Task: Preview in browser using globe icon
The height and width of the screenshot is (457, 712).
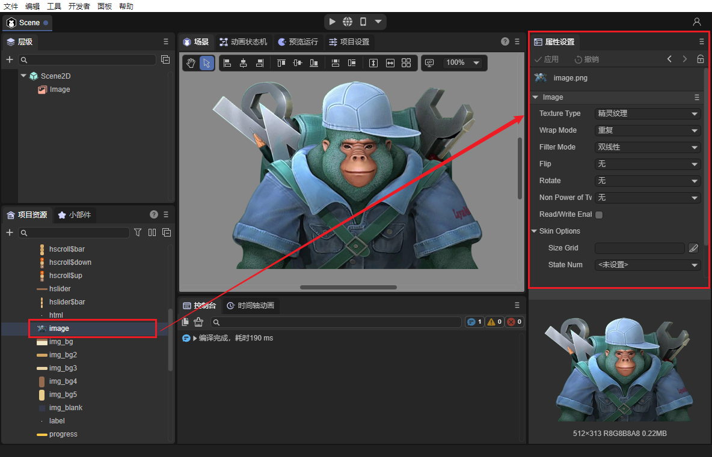Action: 348,22
